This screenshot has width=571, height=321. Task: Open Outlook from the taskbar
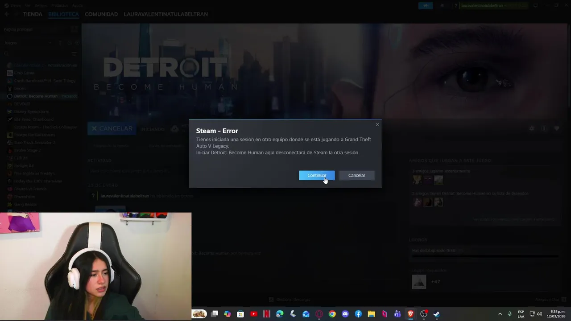pyautogui.click(x=306, y=314)
